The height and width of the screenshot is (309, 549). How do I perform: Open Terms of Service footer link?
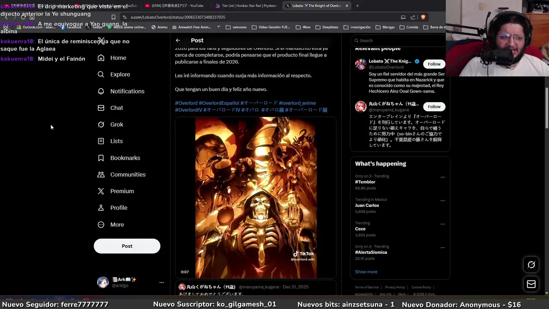click(x=367, y=287)
